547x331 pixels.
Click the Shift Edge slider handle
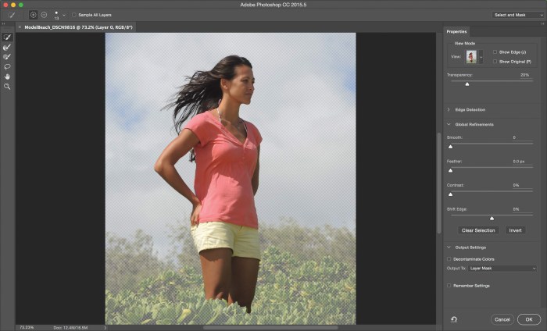[492, 218]
